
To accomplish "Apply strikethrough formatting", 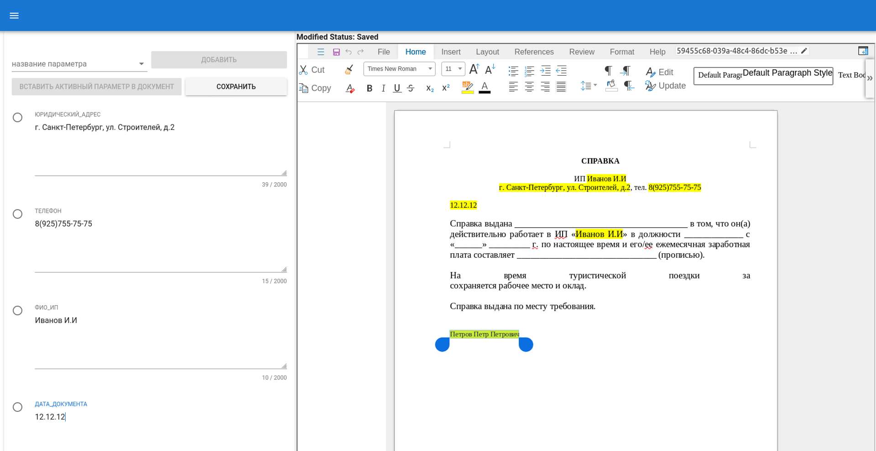I will pos(411,88).
